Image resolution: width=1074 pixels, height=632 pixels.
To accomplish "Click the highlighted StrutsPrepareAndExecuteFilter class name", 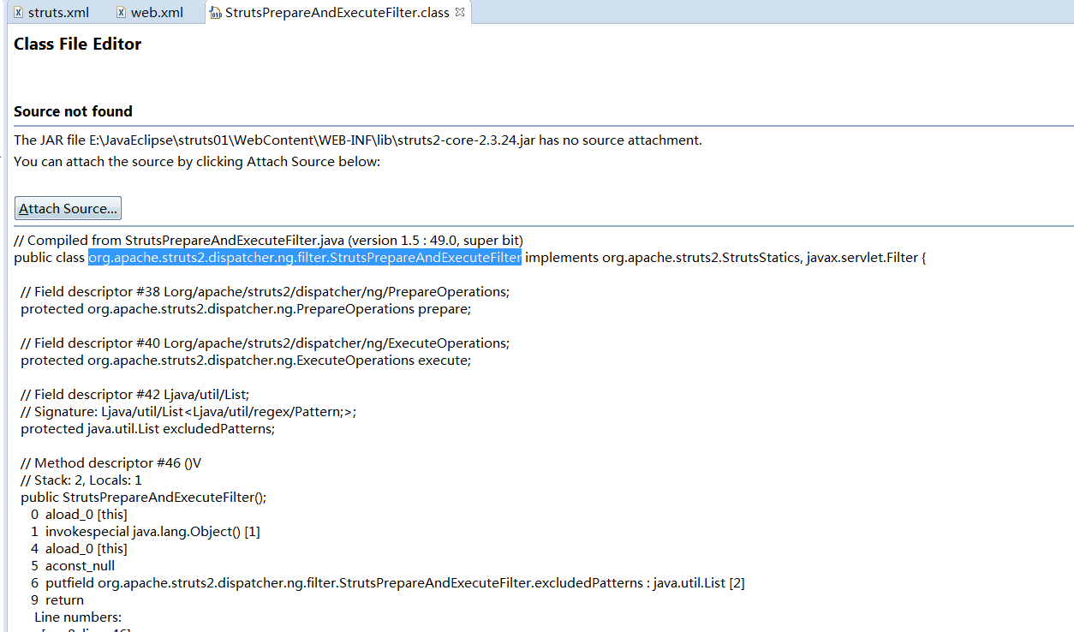I will pos(305,258).
